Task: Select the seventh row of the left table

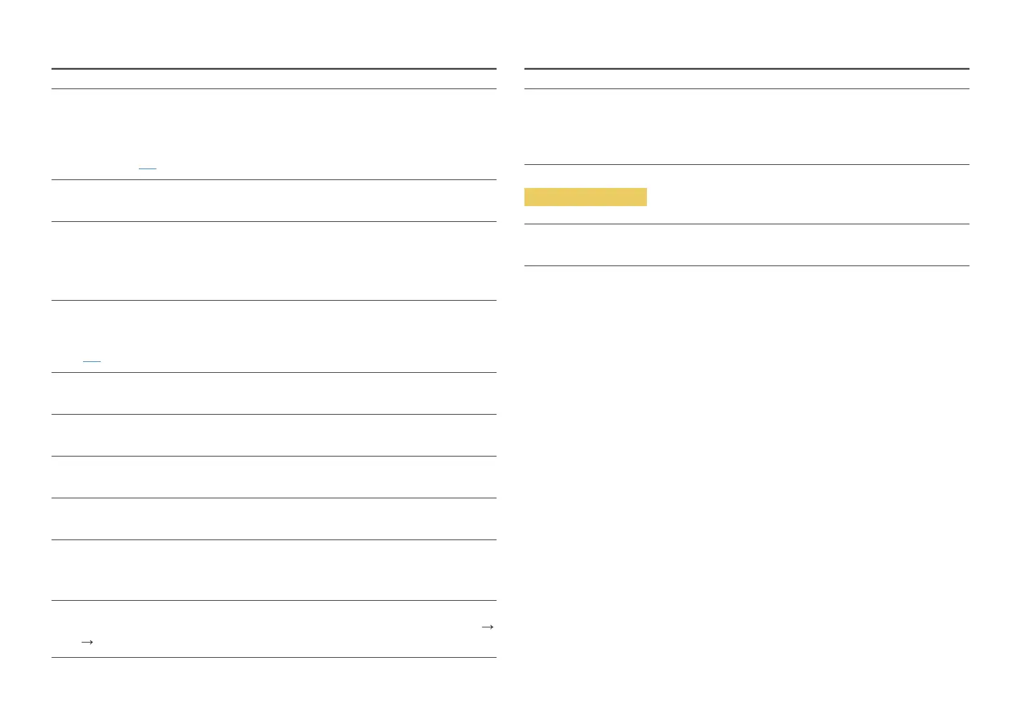Action: 273,477
